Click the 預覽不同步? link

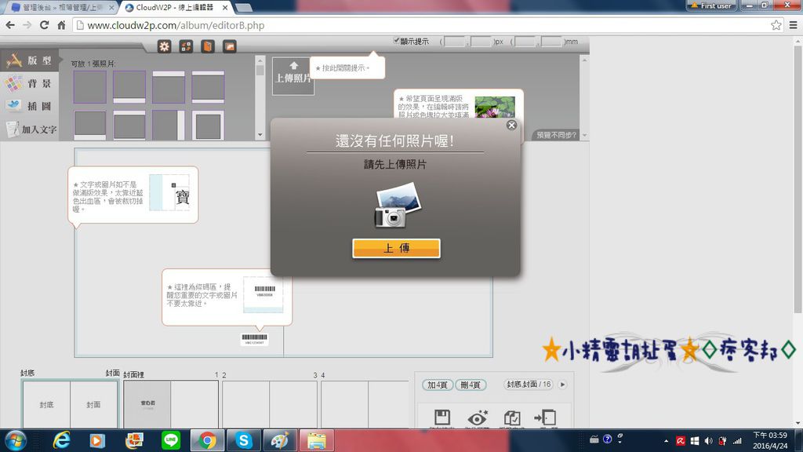click(556, 135)
